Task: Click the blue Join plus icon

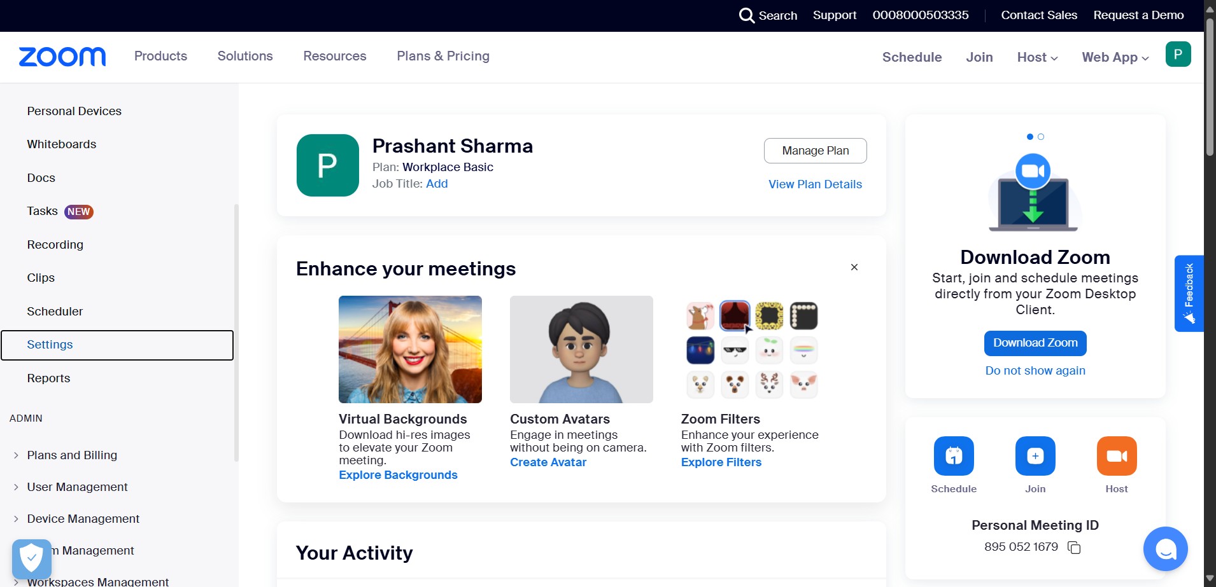Action: pos(1035,456)
